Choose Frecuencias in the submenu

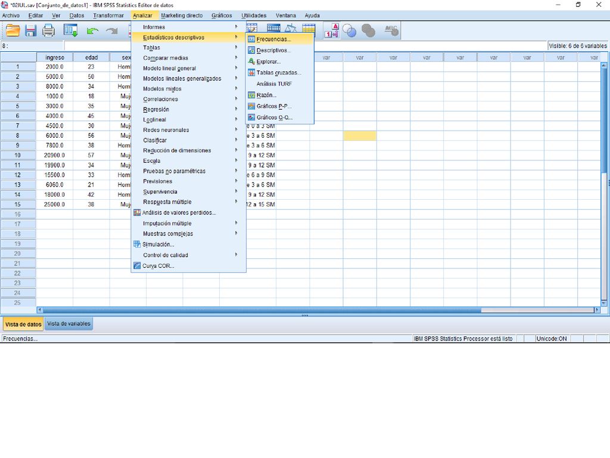280,39
